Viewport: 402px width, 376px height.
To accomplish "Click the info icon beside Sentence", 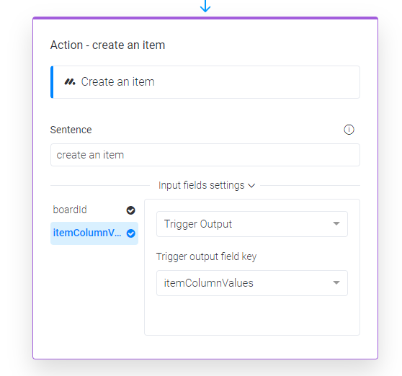I will coord(349,130).
